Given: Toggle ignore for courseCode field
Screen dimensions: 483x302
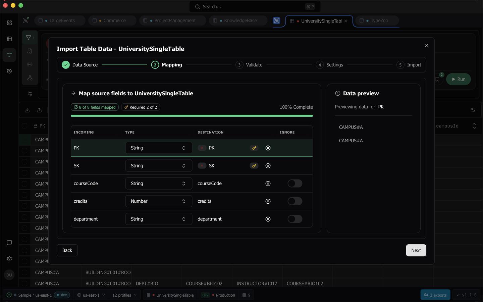Looking at the screenshot, I should pyautogui.click(x=295, y=184).
